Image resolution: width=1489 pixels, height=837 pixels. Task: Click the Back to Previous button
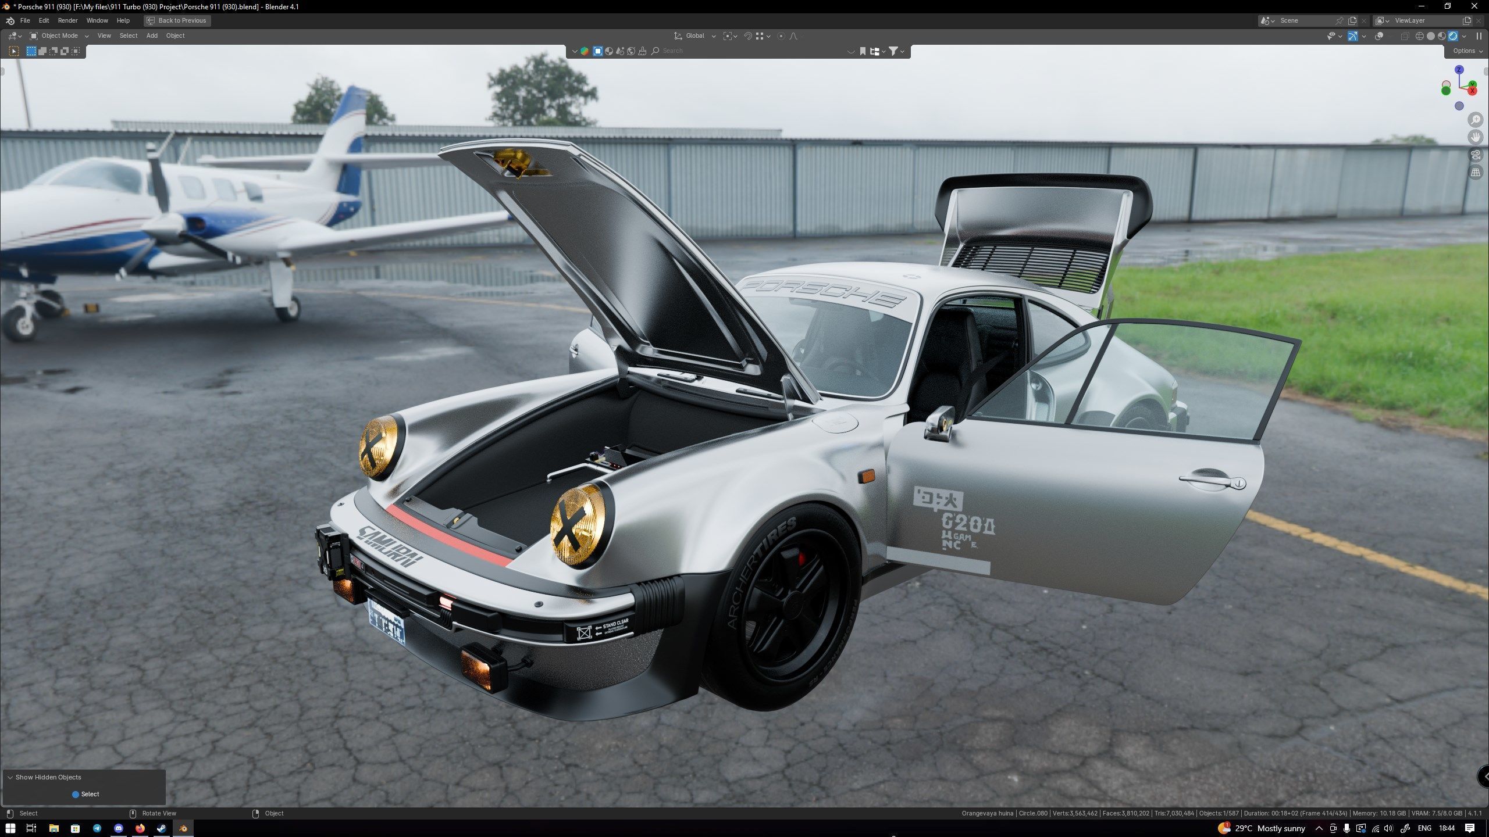[177, 20]
